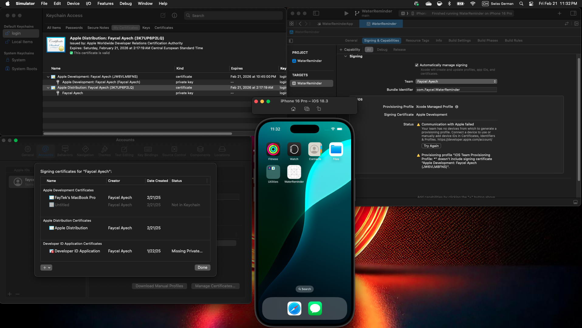The image size is (582, 328).
Task: Open the Team dropdown showing Faycel Ayech
Action: click(x=456, y=81)
